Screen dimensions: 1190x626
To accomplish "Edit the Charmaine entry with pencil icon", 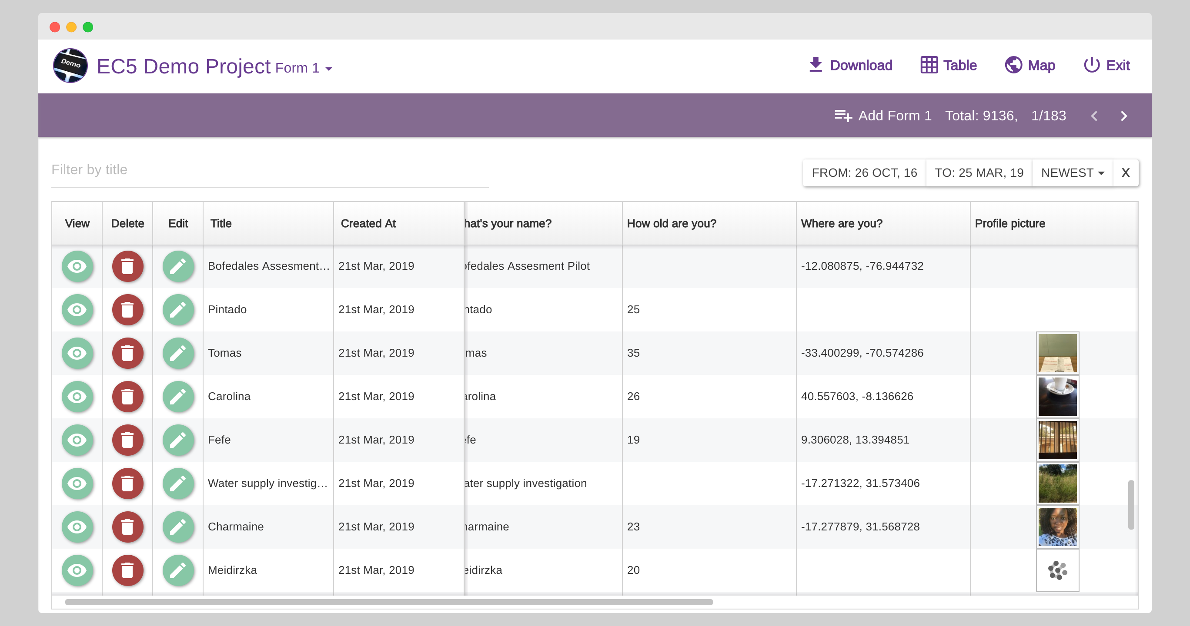I will [x=178, y=527].
